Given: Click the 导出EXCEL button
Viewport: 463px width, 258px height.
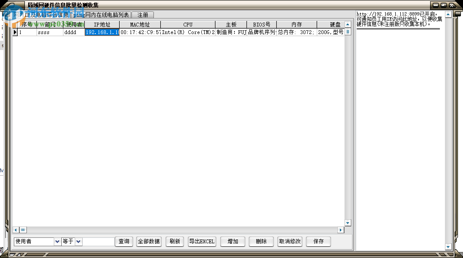Looking at the screenshot, I should coord(202,242).
